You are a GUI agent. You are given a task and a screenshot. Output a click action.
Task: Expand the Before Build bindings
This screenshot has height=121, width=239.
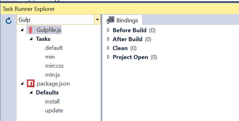pos(108,30)
